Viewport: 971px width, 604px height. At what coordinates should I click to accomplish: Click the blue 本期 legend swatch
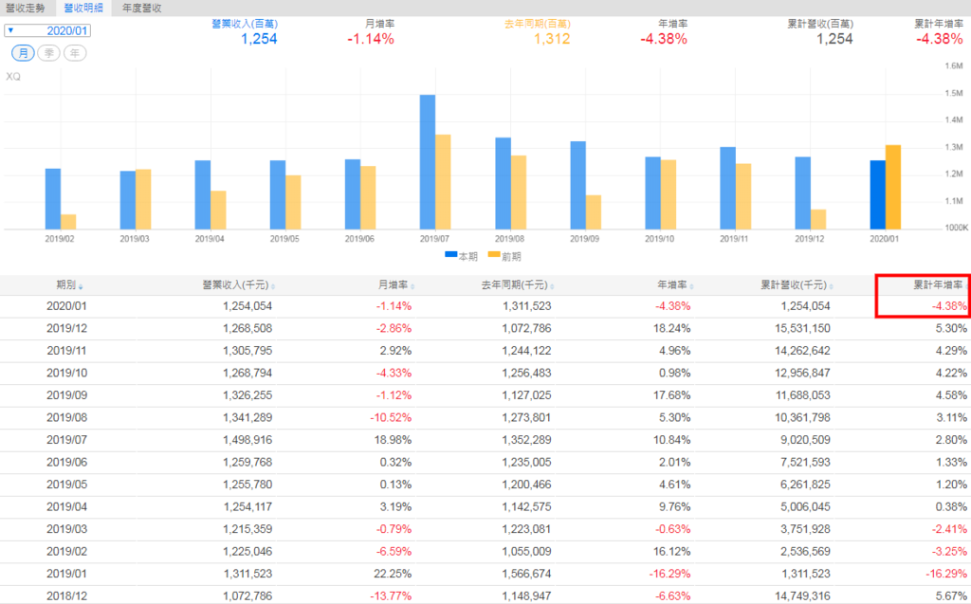point(450,255)
